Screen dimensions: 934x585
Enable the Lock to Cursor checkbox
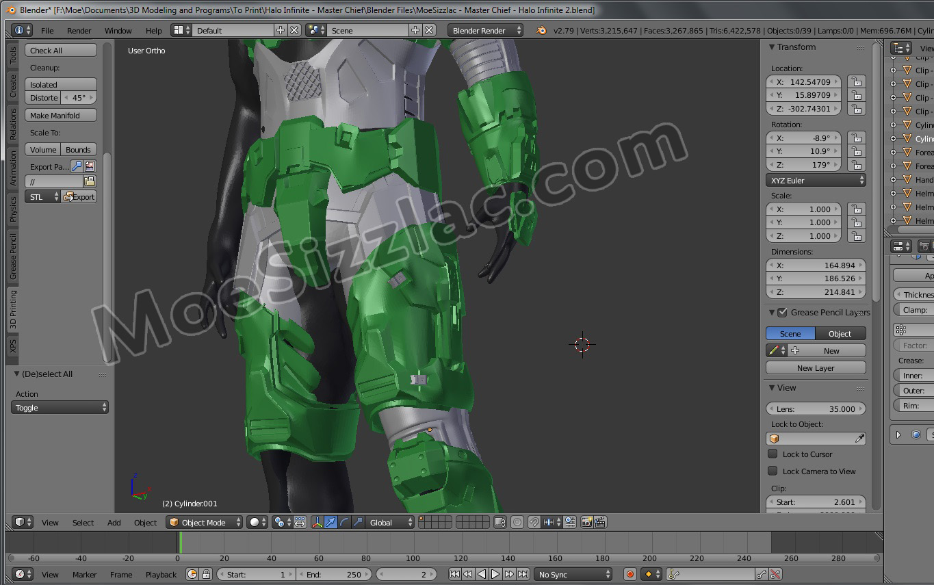click(773, 454)
